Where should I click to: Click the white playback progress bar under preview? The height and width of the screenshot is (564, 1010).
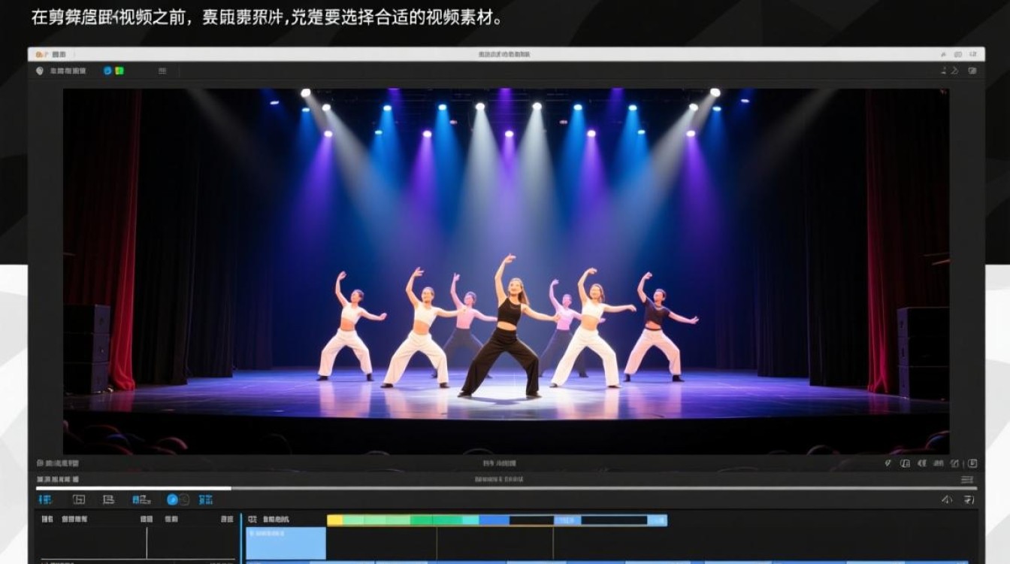click(x=133, y=488)
